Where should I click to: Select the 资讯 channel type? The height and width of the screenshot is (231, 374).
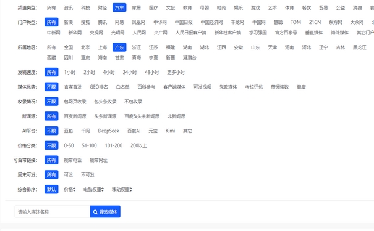coord(69,7)
